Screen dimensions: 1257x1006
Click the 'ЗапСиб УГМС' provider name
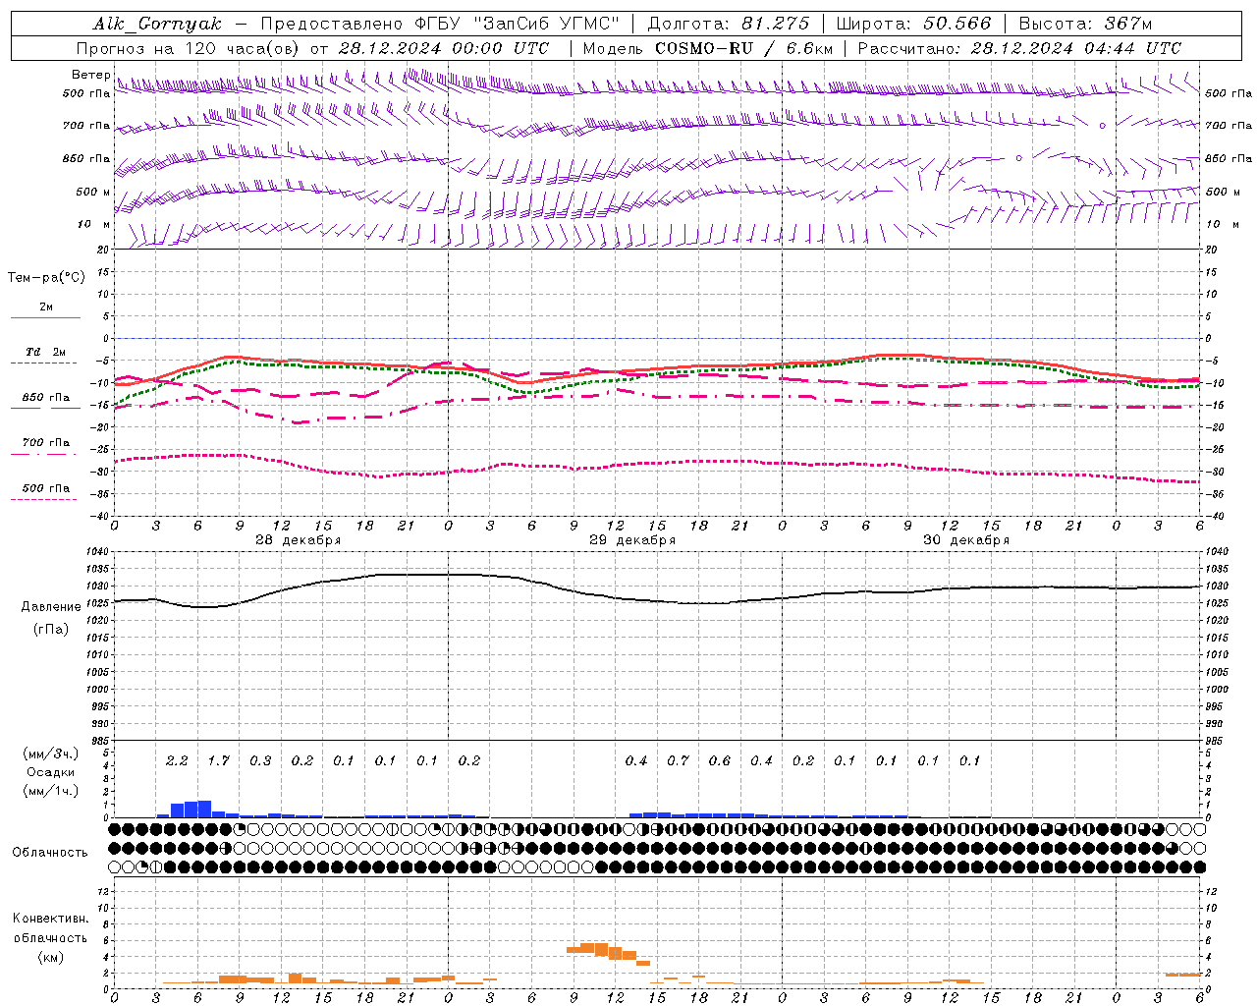tap(546, 24)
